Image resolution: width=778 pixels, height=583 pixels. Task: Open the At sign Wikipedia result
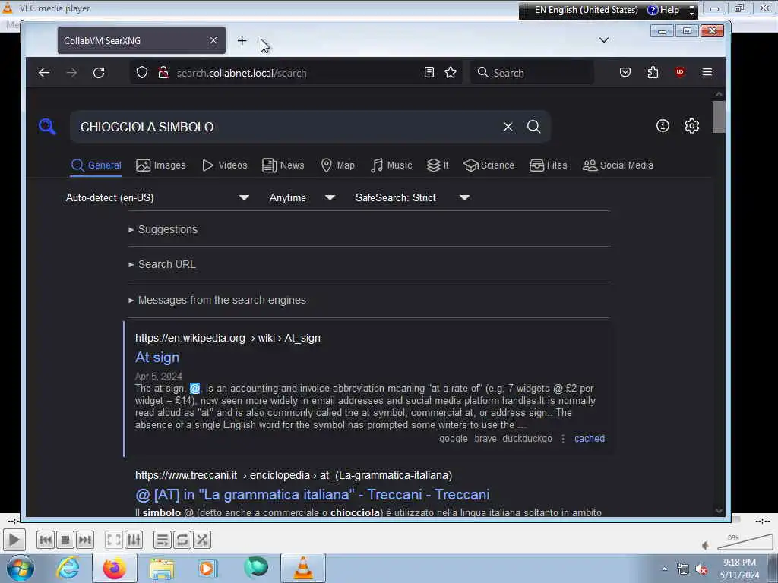coord(157,357)
